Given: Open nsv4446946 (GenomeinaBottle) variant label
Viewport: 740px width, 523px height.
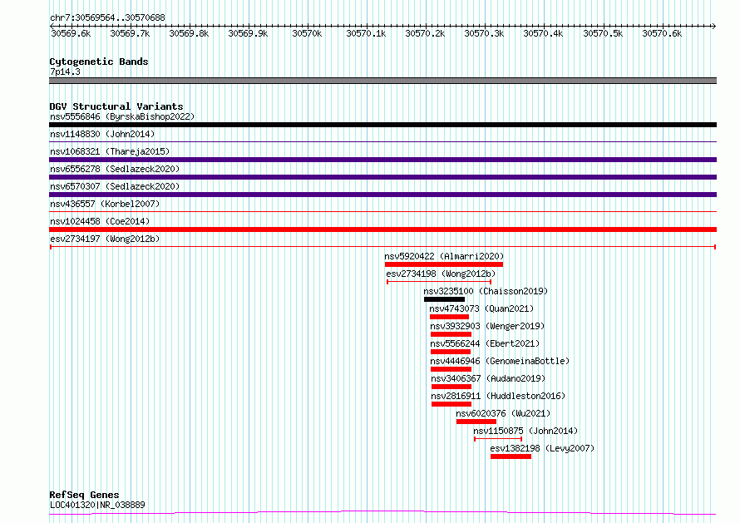Looking at the screenshot, I should (x=500, y=361).
